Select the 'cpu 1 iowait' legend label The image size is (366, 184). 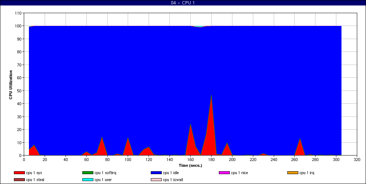coord(173,180)
